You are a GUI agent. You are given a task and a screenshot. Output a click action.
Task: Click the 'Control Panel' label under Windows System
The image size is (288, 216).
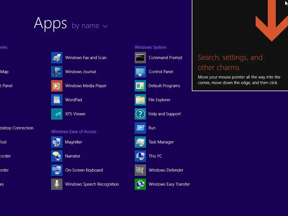[161, 72]
